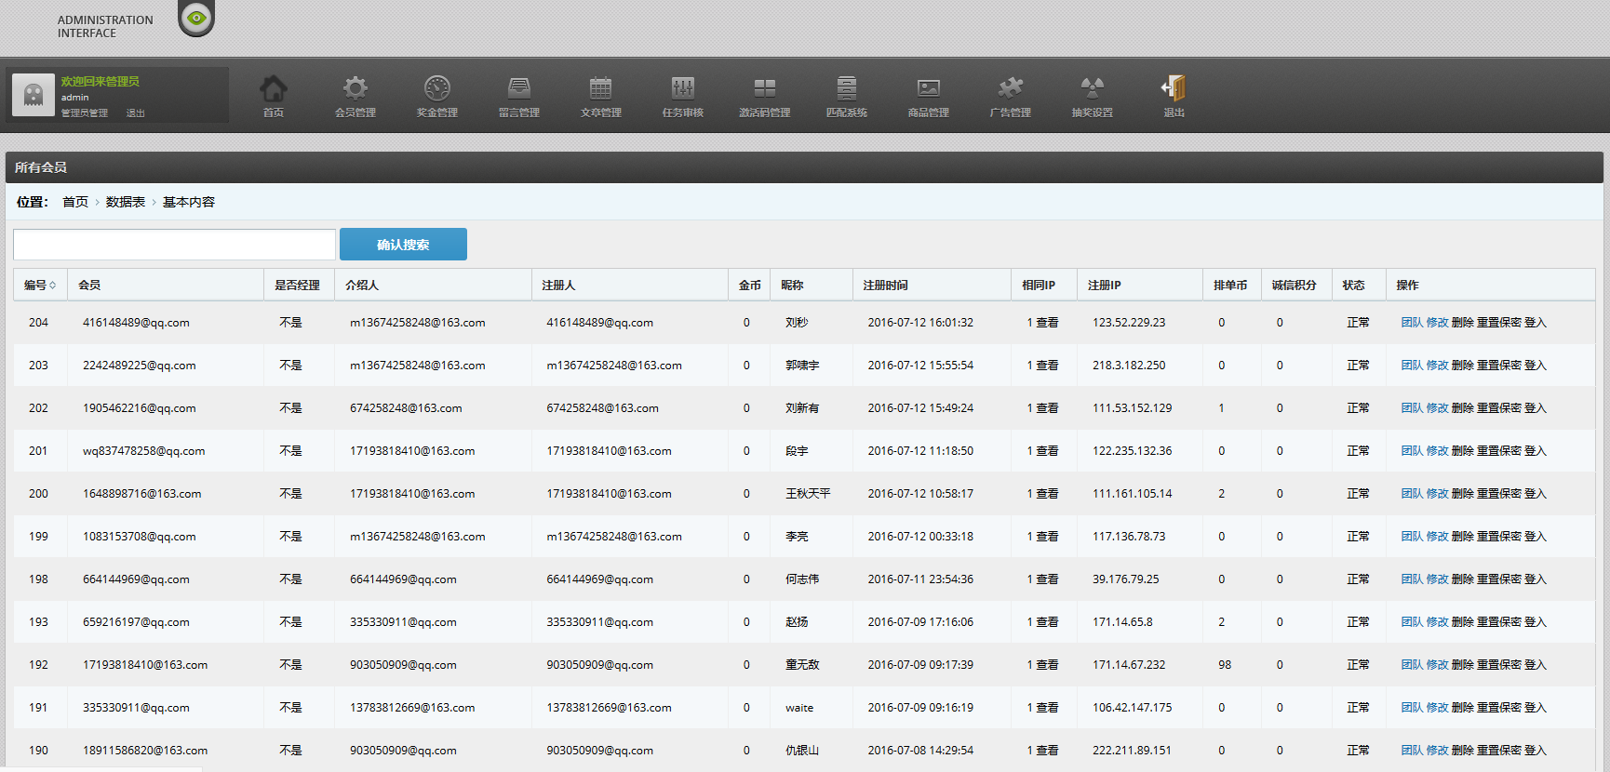Click 首页 in the breadcrumb
Screen dimensions: 1610x772
tap(75, 202)
